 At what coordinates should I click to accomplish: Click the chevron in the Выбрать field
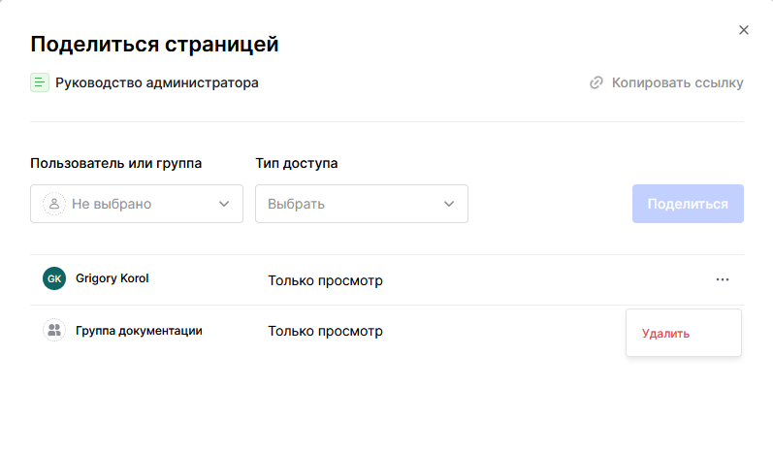[x=449, y=204]
